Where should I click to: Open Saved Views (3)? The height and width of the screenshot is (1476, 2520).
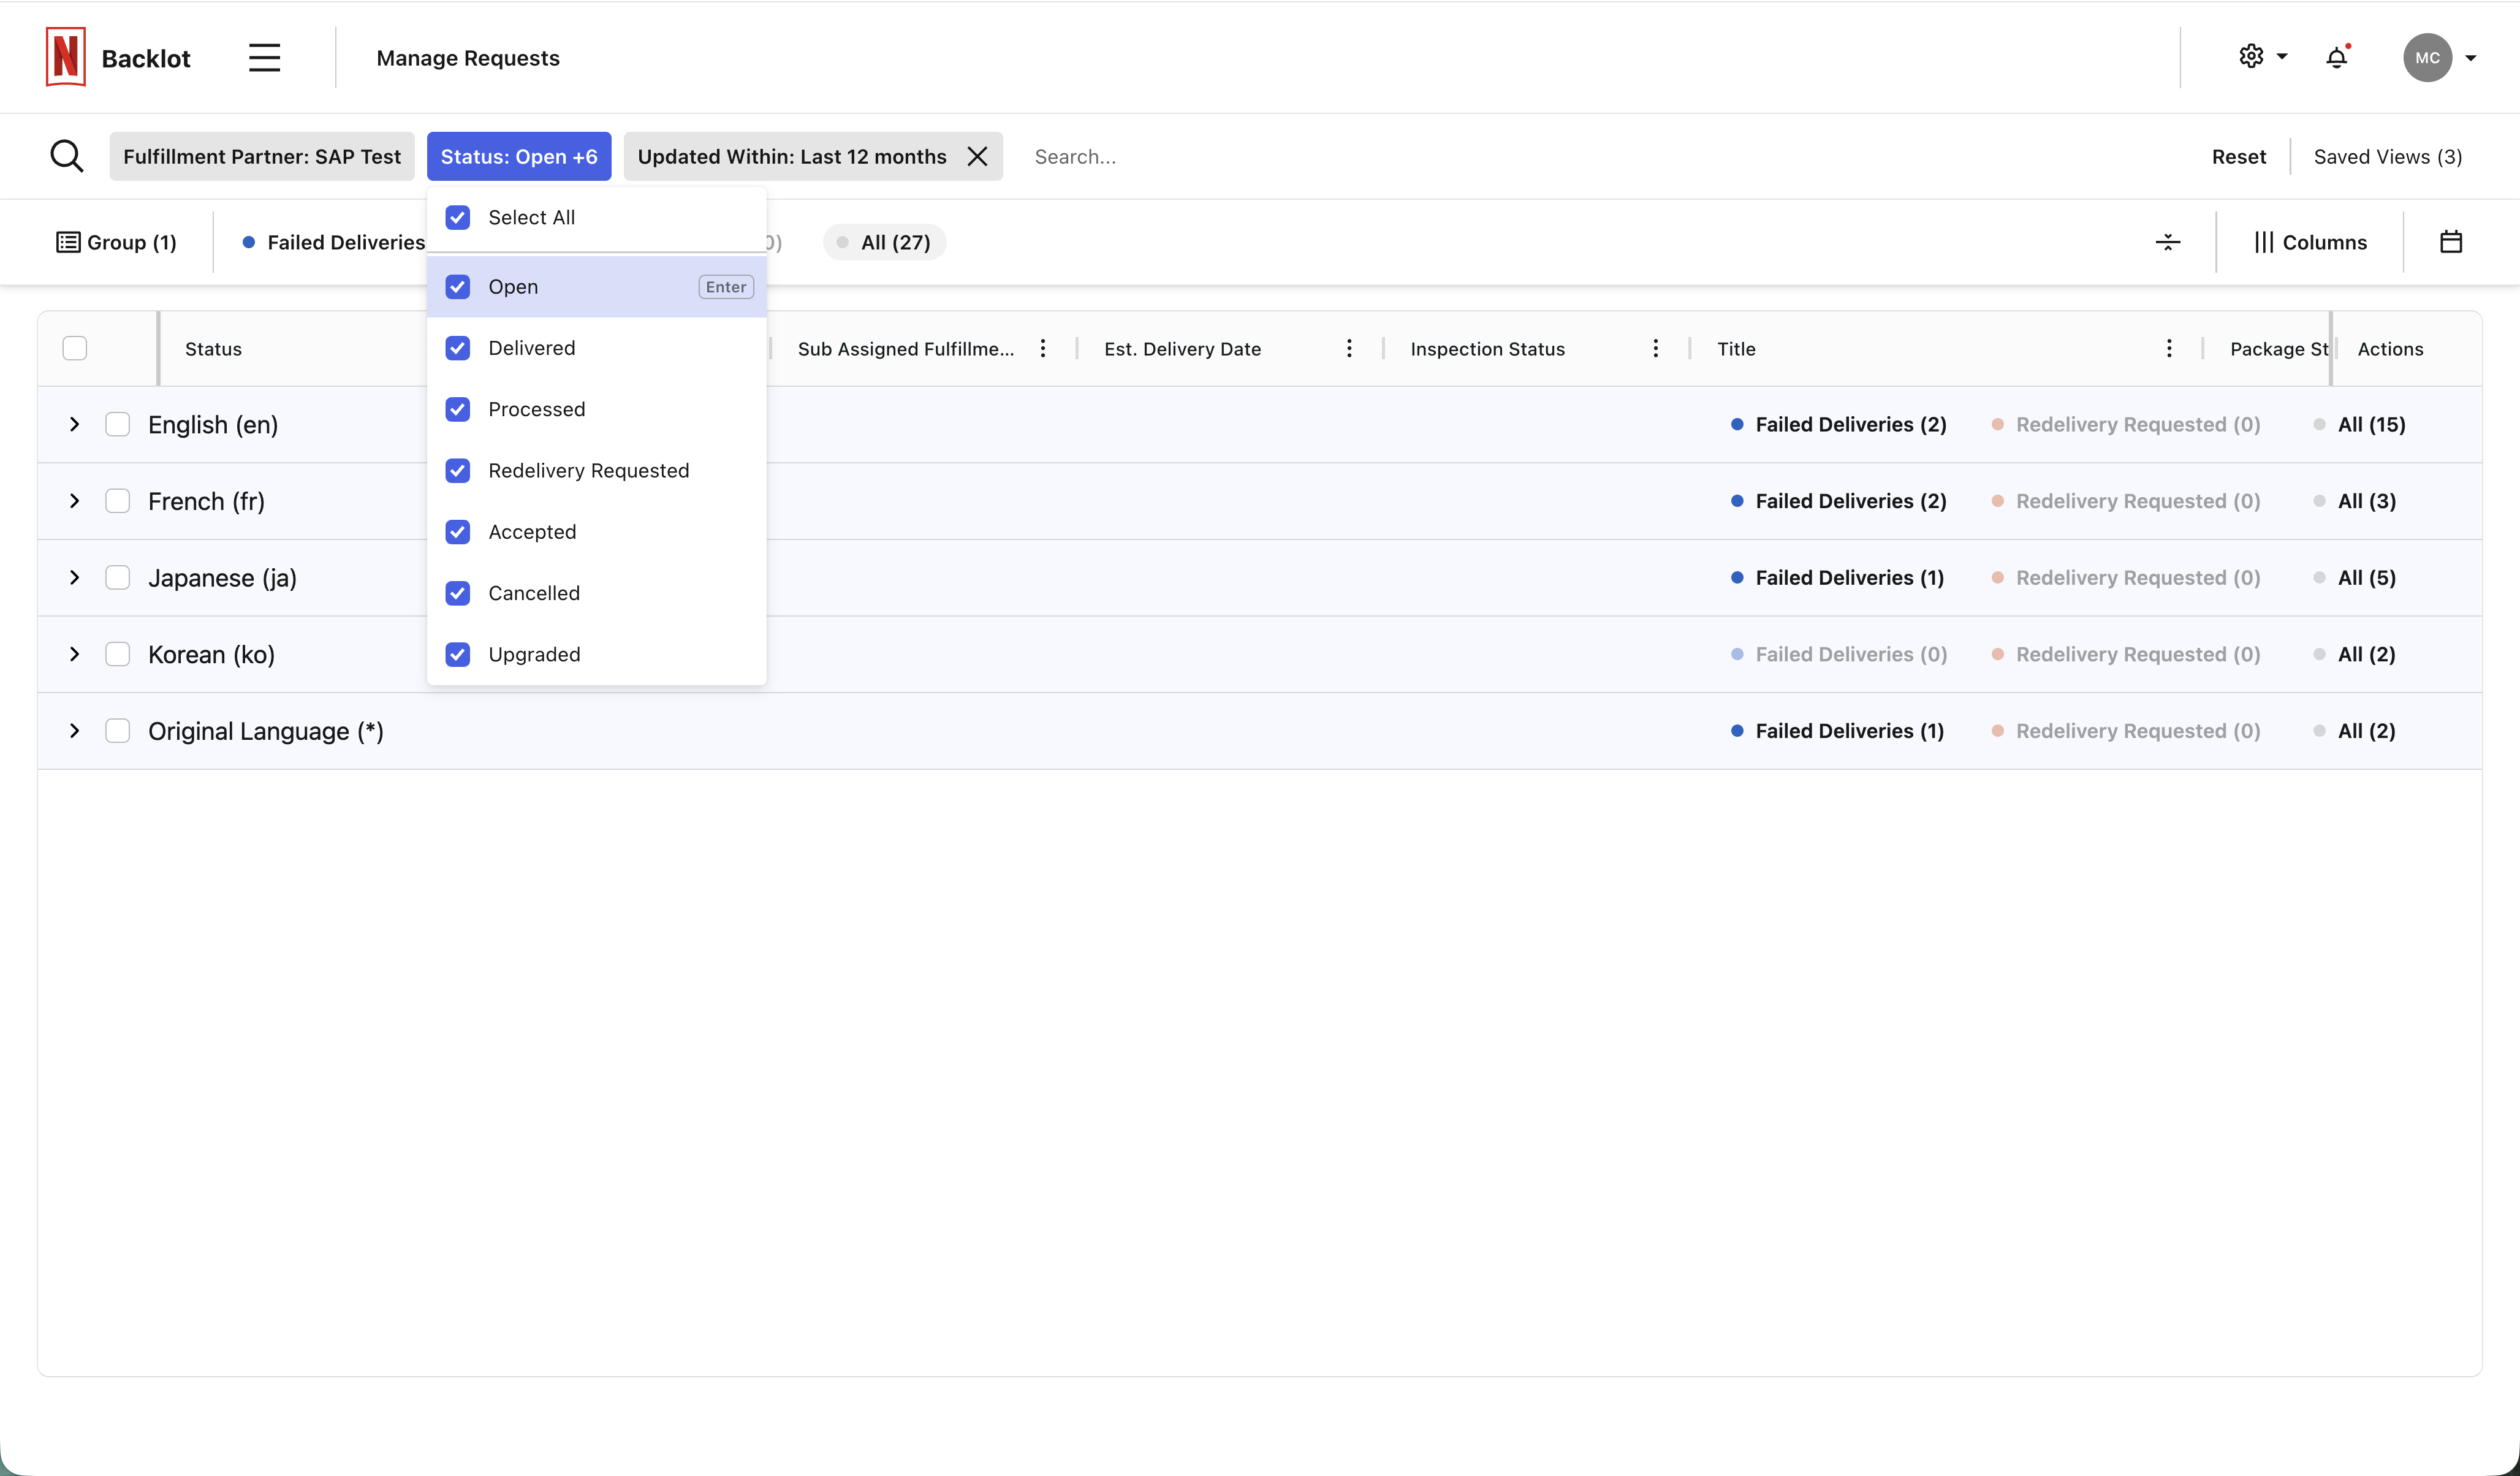tap(2388, 156)
